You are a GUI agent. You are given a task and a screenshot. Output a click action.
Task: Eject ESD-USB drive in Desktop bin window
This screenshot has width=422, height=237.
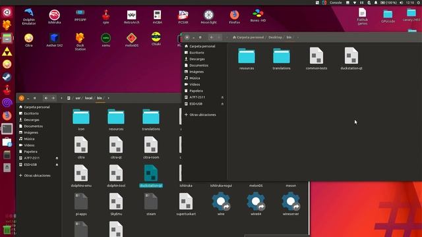(222, 104)
